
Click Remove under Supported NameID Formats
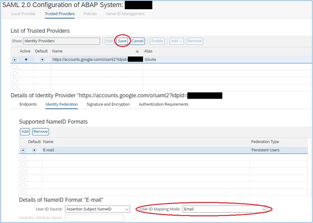pos(41,132)
